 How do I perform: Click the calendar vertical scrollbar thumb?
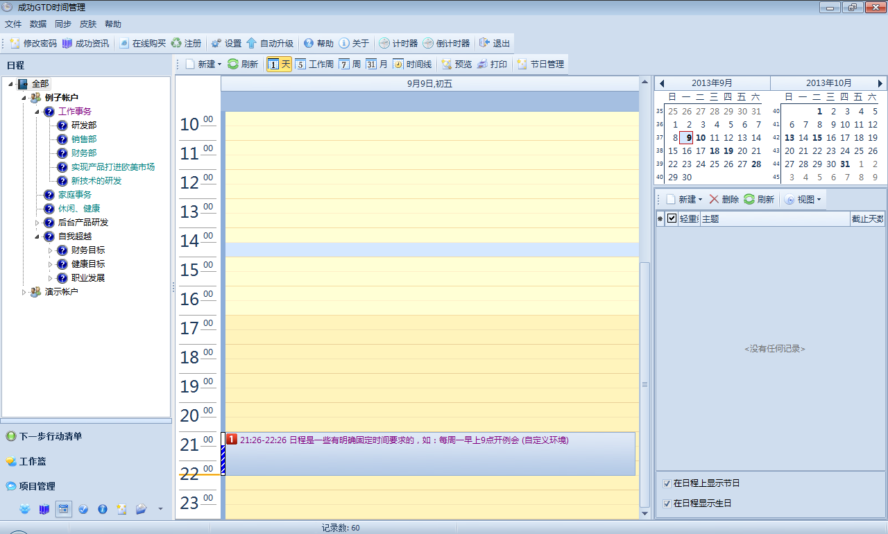tap(645, 384)
